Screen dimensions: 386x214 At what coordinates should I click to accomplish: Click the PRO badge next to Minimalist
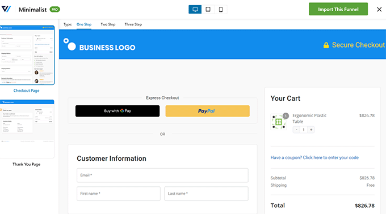tap(54, 9)
